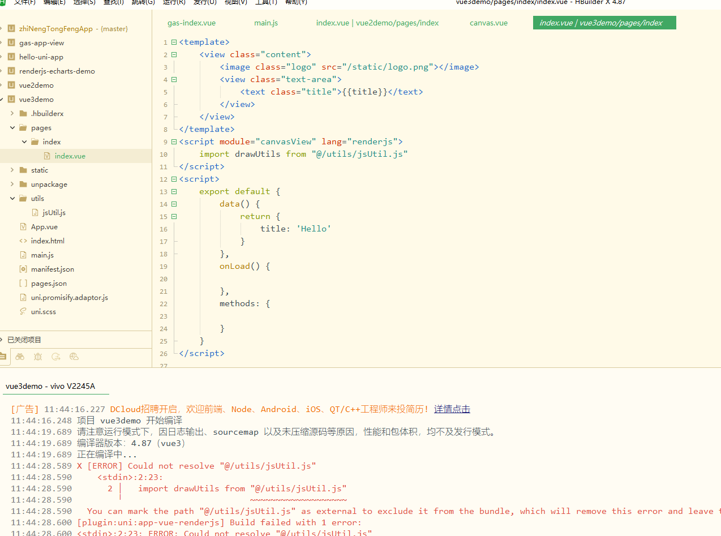The width and height of the screenshot is (721, 536).
Task: Open the debug (bug) sidebar panel
Action: (x=38, y=357)
